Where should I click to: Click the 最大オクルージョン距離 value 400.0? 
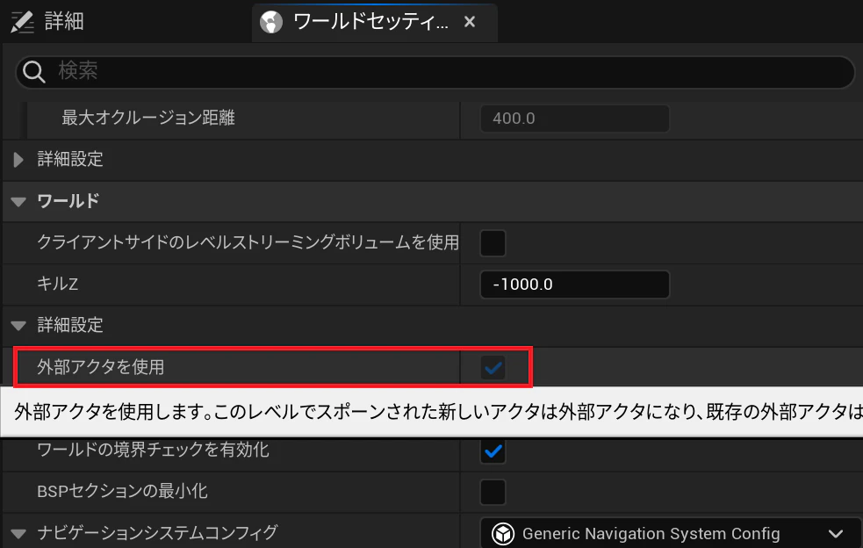574,119
